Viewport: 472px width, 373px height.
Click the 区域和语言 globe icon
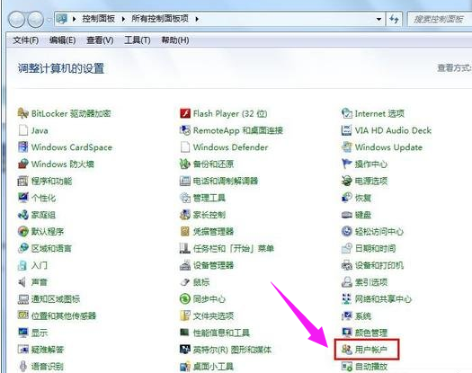[22, 248]
